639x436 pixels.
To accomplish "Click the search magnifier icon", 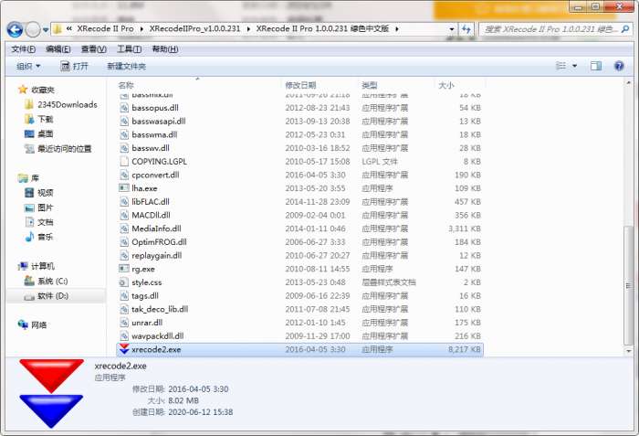I will pos(624,29).
